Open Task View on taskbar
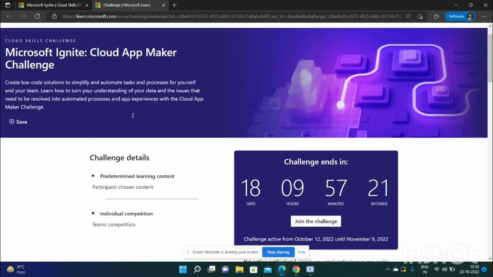Screen dimensions: 493x277 211,269
